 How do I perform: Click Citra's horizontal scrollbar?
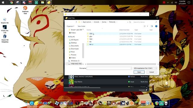tap(83, 88)
